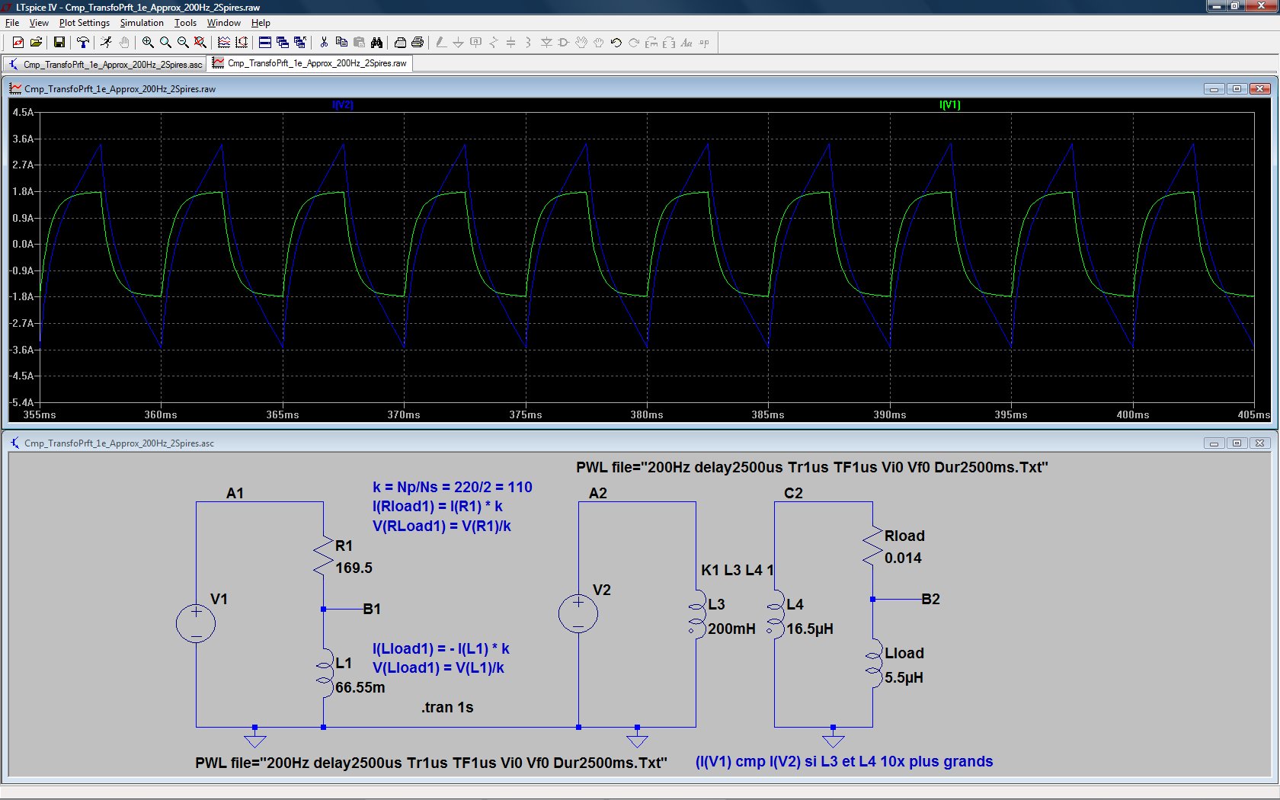Open the Control Panel hammer icon

click(x=82, y=43)
